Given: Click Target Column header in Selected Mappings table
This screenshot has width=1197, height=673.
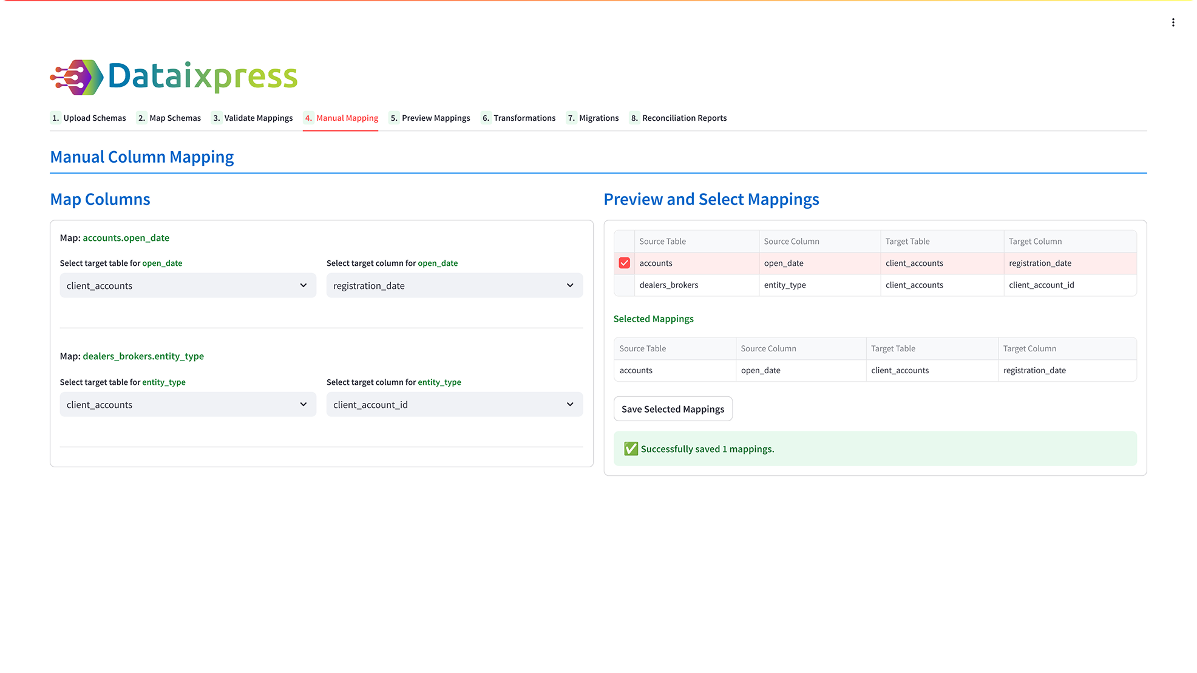Looking at the screenshot, I should (x=1066, y=348).
